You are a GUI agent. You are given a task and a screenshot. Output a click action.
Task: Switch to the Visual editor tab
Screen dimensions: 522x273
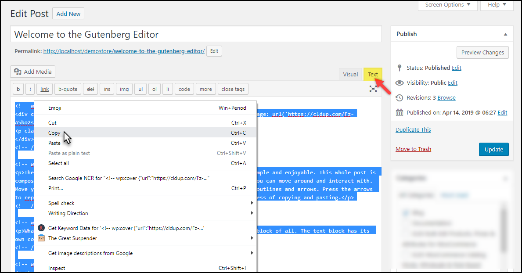pyautogui.click(x=350, y=74)
